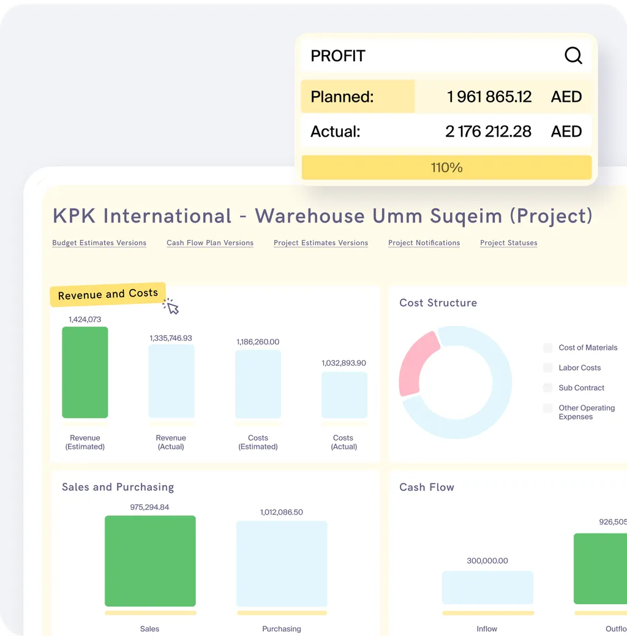Viewport: 627px width, 636px height.
Task: Click the Other Operating Expenses legend label
Action: pyautogui.click(x=587, y=412)
